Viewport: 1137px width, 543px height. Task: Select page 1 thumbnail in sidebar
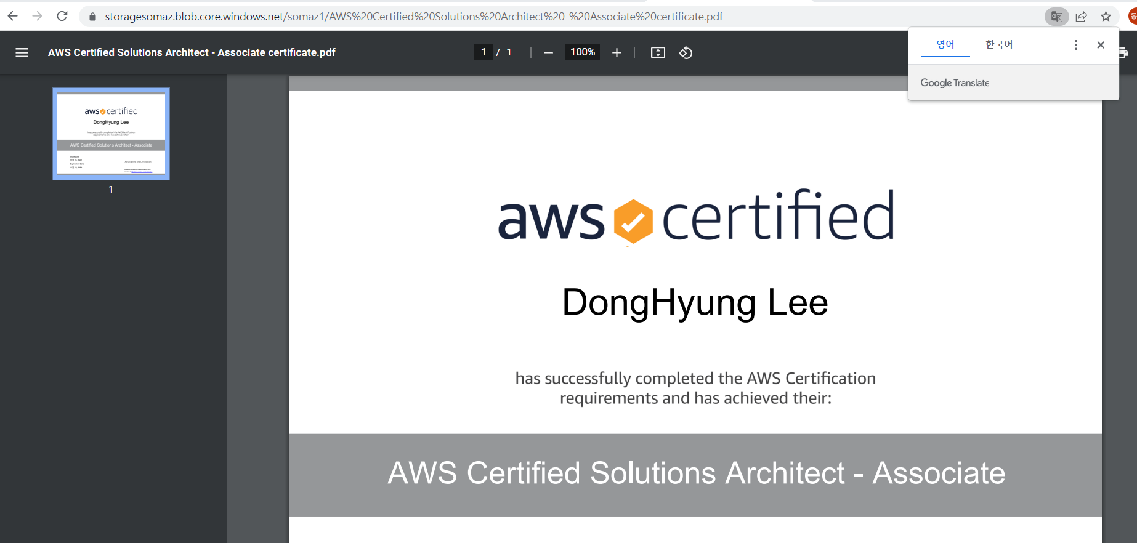point(111,134)
